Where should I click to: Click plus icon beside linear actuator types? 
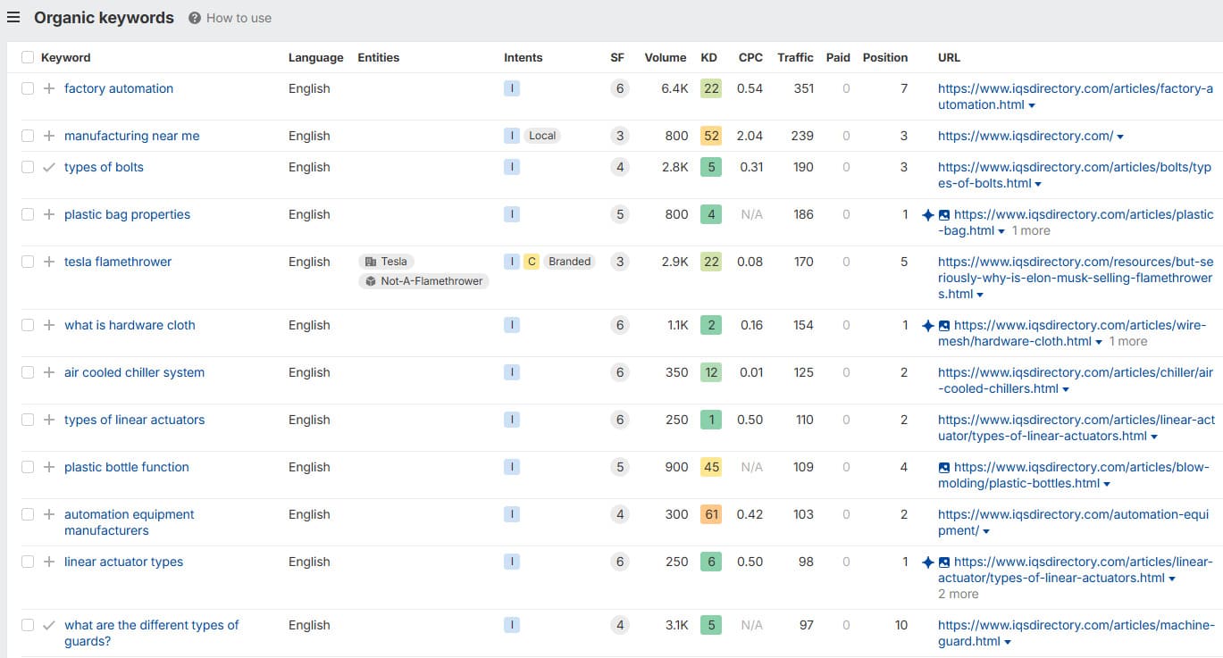49,562
